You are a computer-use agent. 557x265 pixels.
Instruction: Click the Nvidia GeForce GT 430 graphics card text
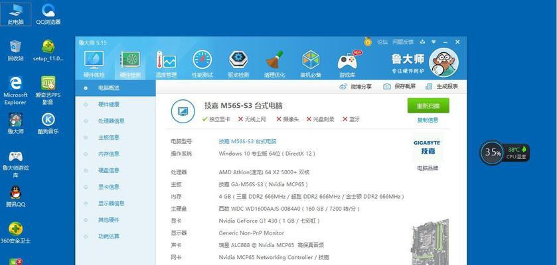270,221
